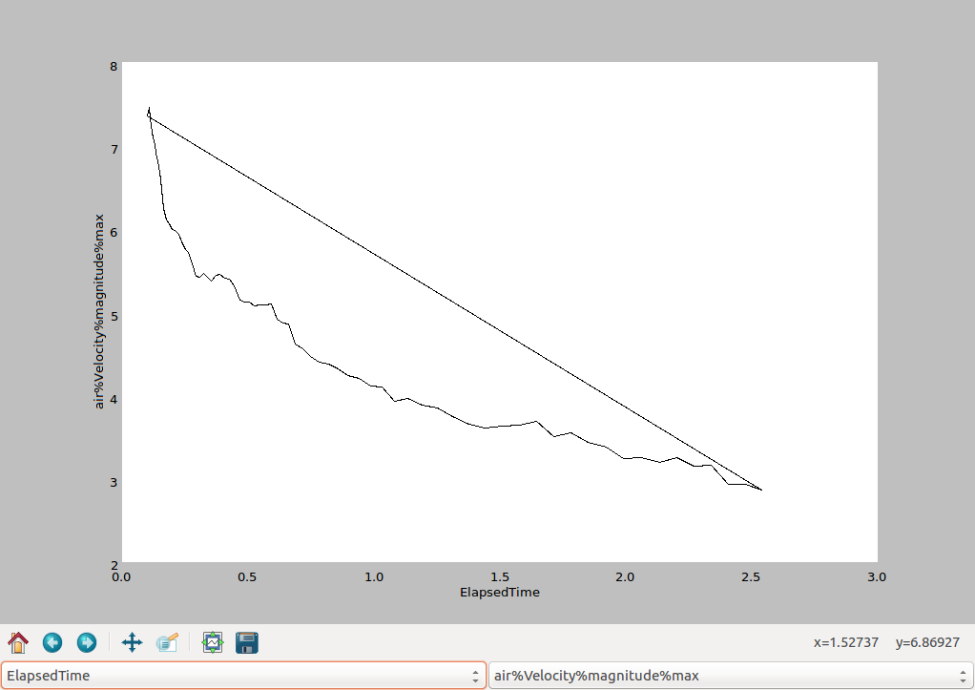Click the vertical air%Velocity%magnitude%max axis label
The width and height of the screenshot is (975, 690).
tap(99, 312)
